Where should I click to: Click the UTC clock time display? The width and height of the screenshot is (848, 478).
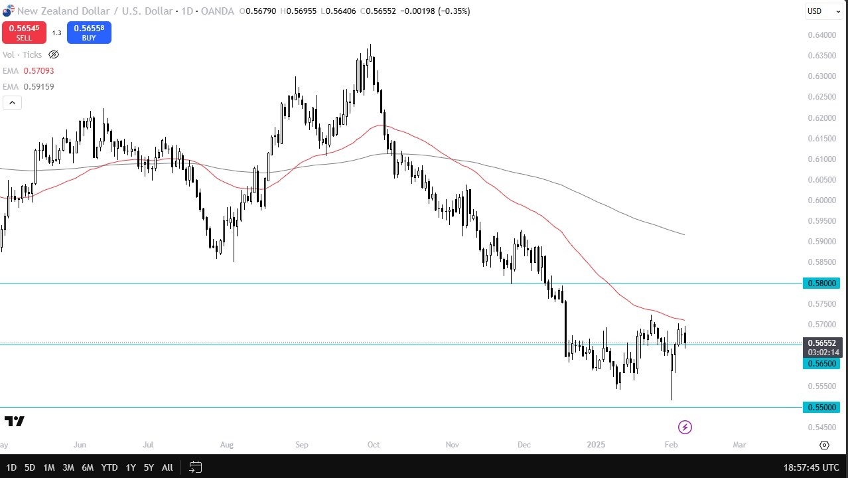812,467
